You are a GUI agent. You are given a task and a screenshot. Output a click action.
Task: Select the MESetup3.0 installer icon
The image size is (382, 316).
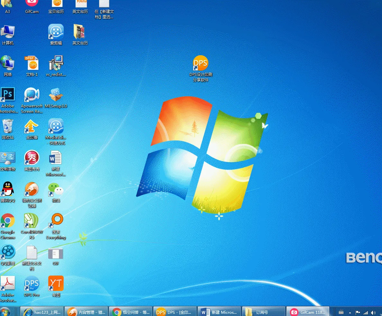click(x=56, y=98)
